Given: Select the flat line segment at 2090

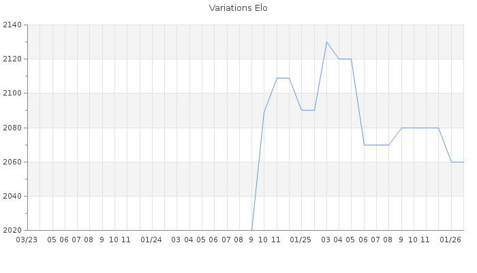Looking at the screenshot, I should [307, 110].
